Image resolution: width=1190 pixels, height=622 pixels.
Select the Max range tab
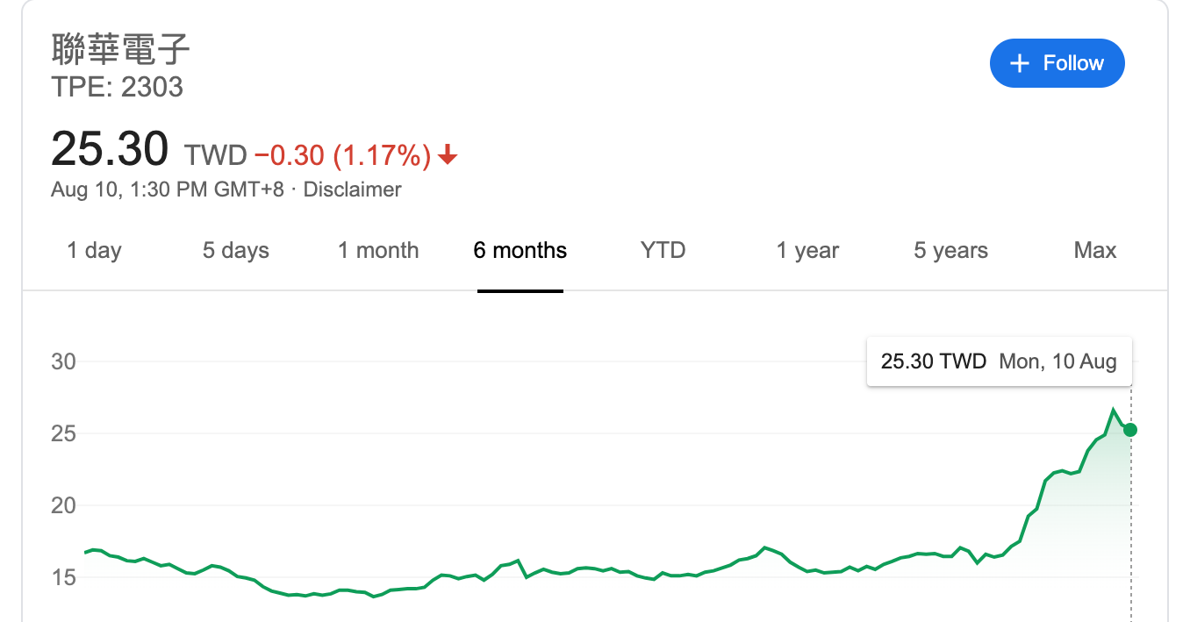[1095, 251]
